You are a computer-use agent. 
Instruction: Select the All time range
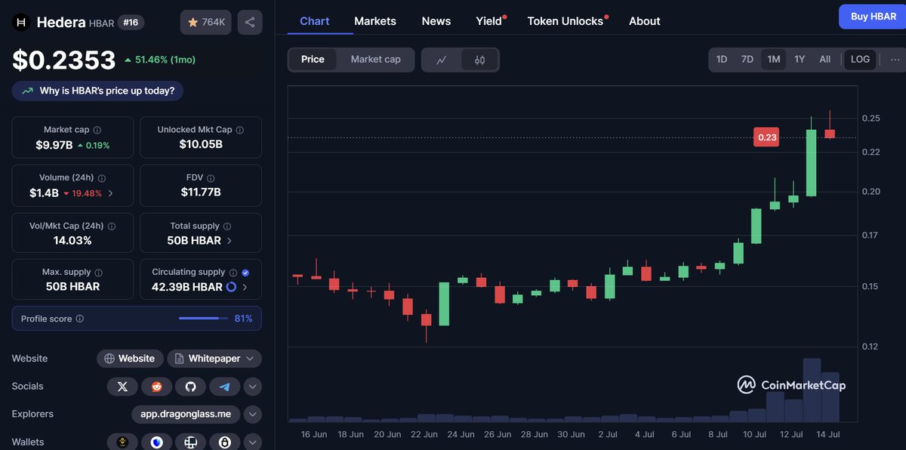pos(825,60)
